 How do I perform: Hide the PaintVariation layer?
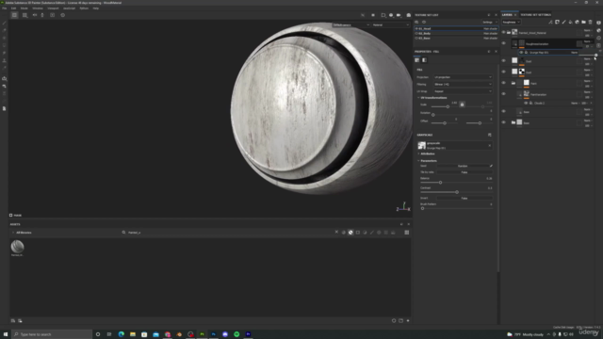(503, 94)
